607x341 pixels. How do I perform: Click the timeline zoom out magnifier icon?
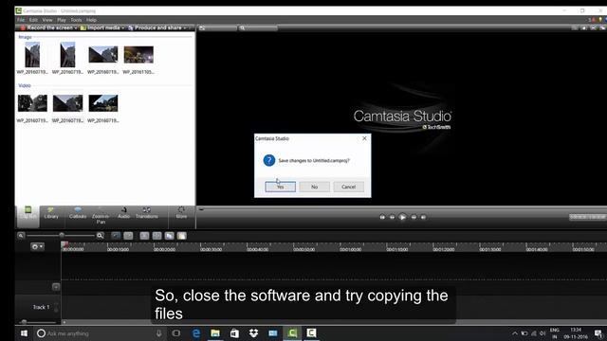(x=21, y=236)
